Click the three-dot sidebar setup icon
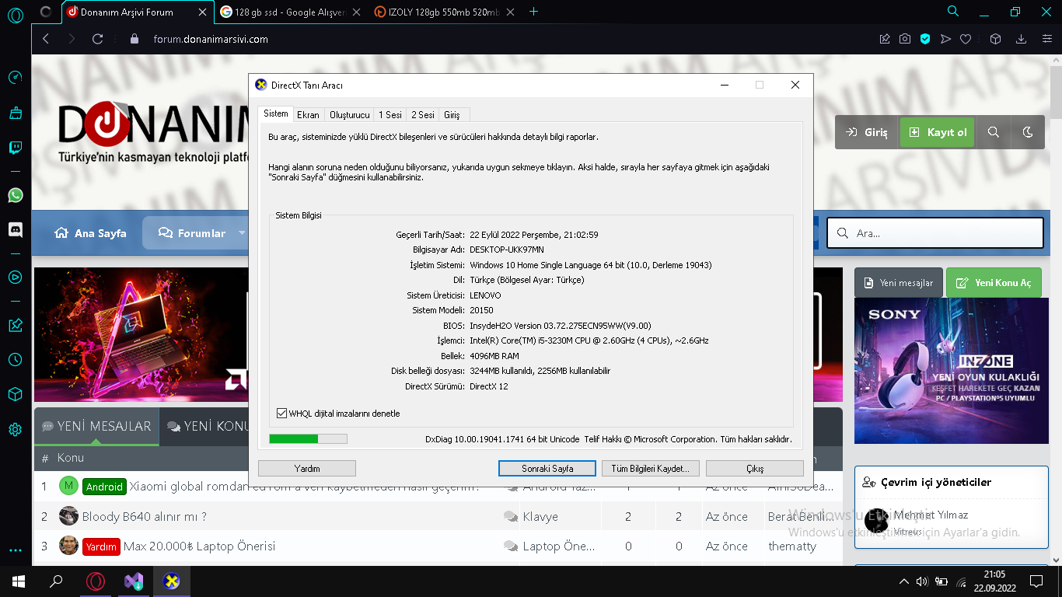The height and width of the screenshot is (597, 1062). click(x=16, y=550)
